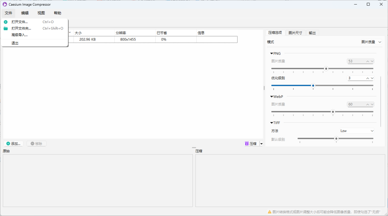Switch to the 图片尺寸 tab
The width and height of the screenshot is (388, 216).
pyautogui.click(x=295, y=33)
